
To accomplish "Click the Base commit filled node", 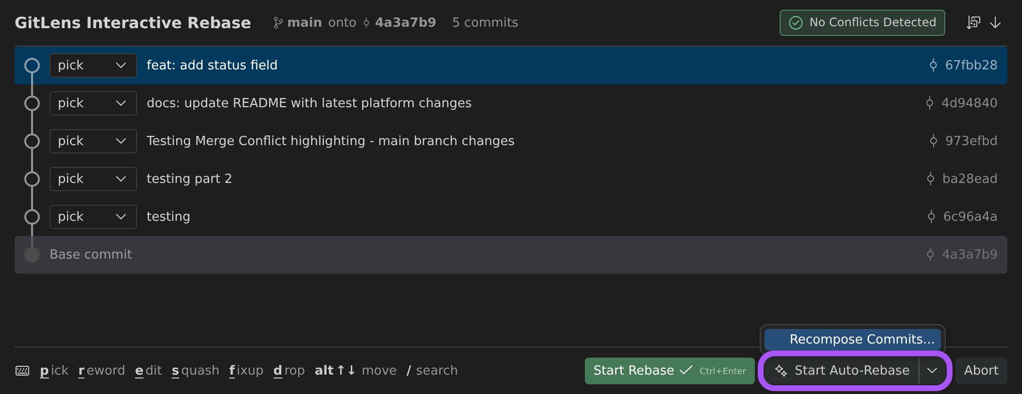I will tap(32, 254).
